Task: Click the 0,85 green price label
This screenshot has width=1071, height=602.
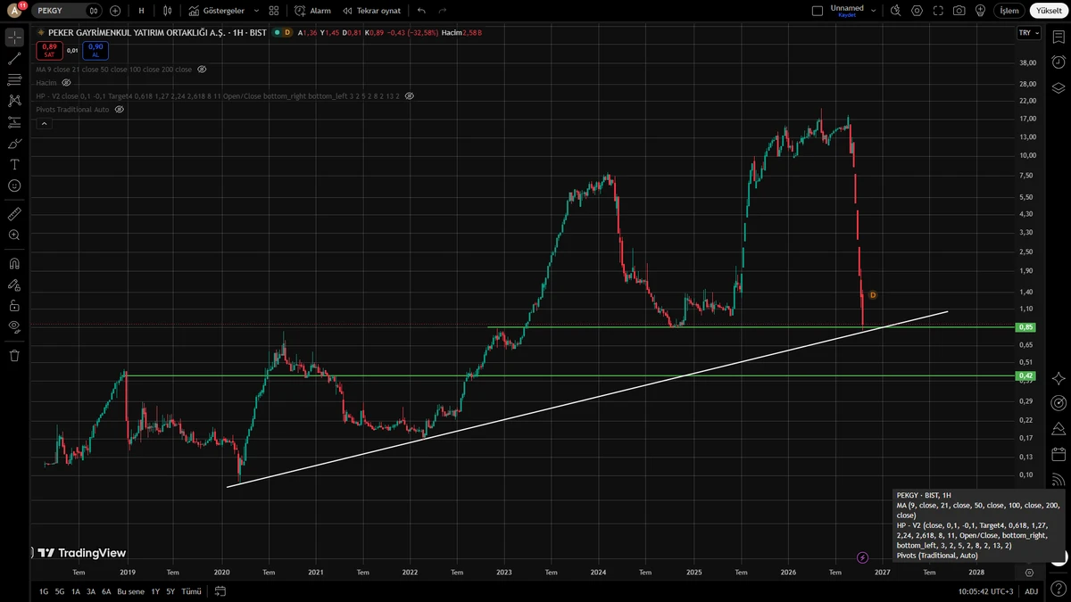Action: tap(1025, 327)
